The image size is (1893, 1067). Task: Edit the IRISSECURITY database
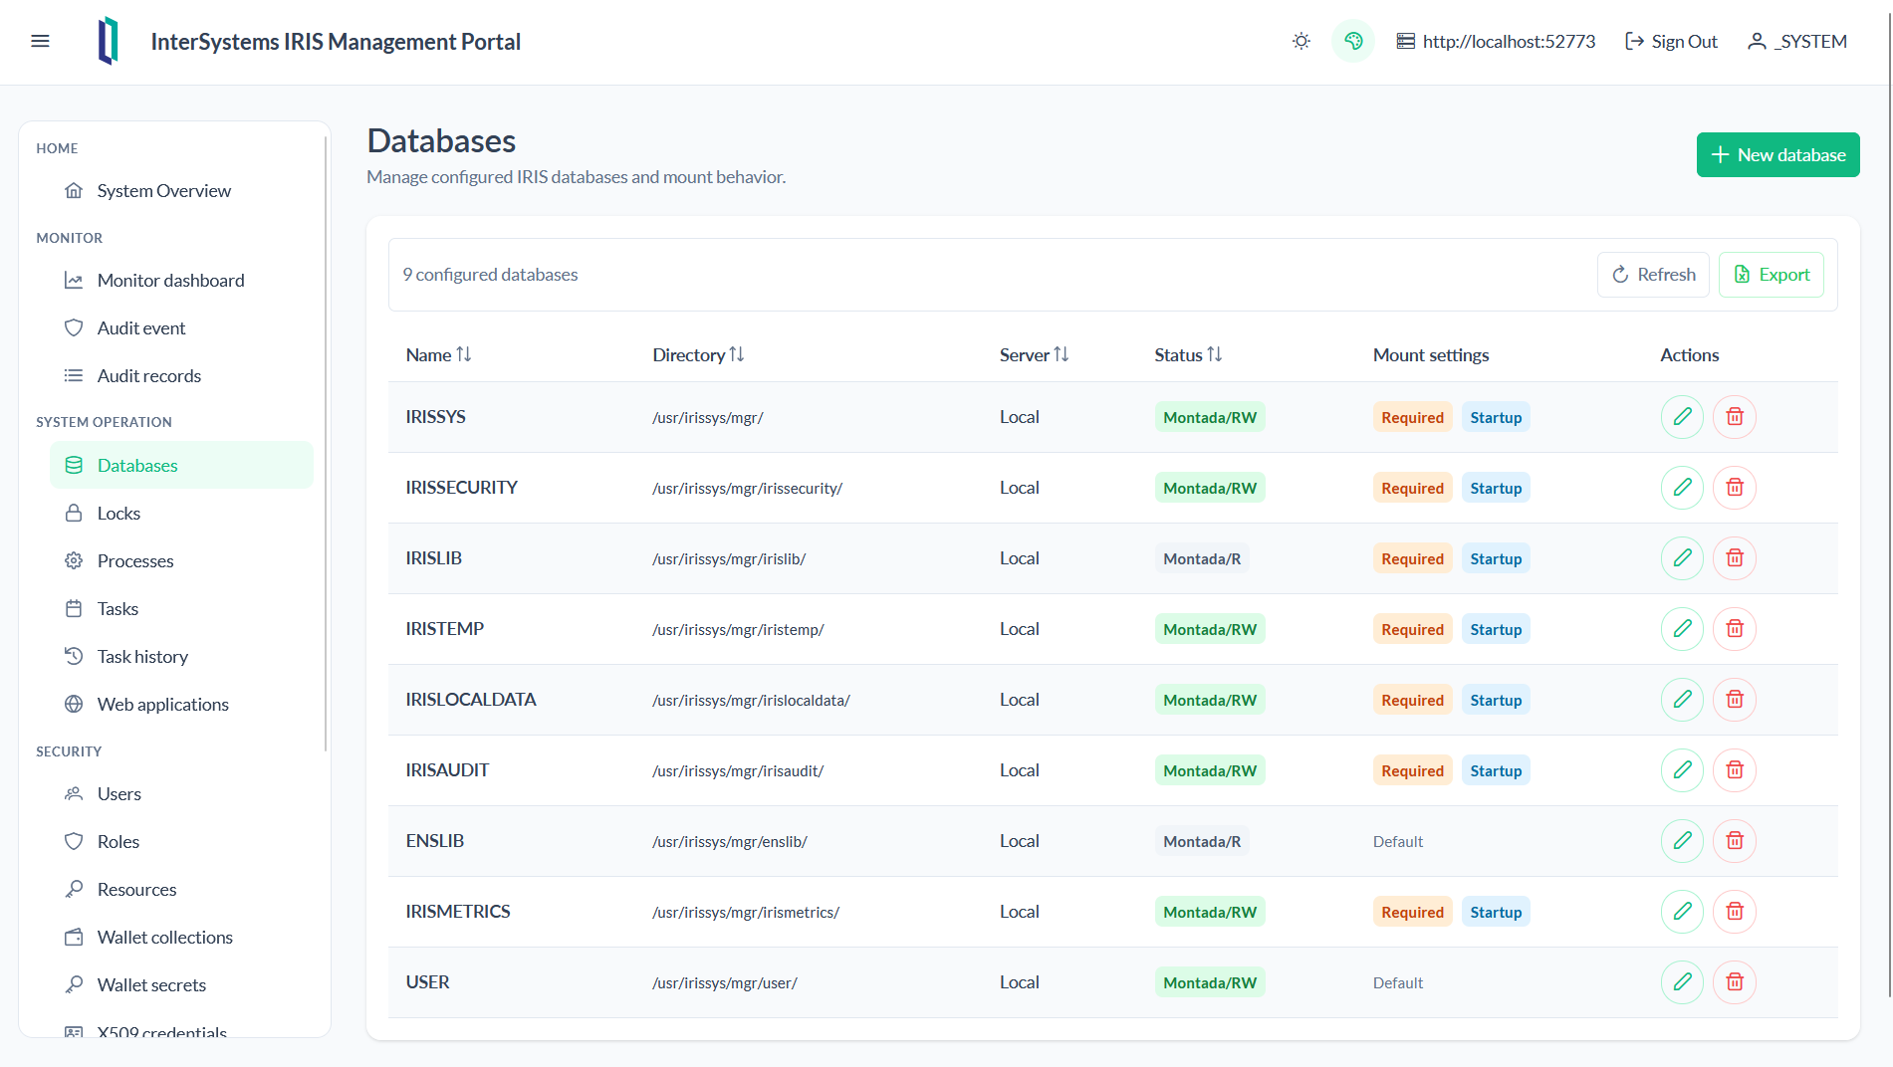(x=1682, y=488)
